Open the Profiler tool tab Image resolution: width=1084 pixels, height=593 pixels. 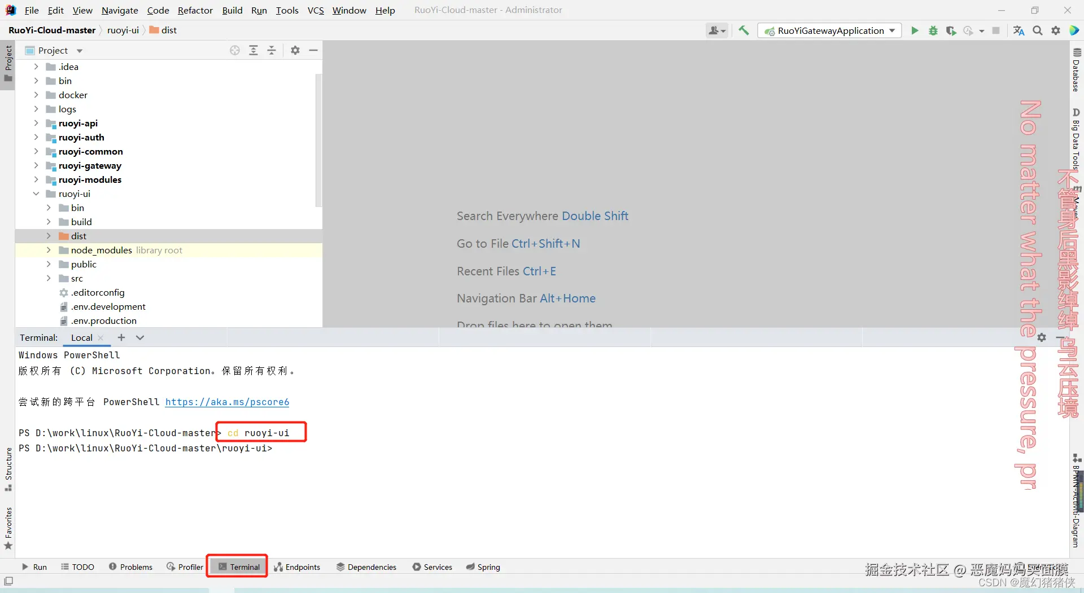[x=185, y=567]
